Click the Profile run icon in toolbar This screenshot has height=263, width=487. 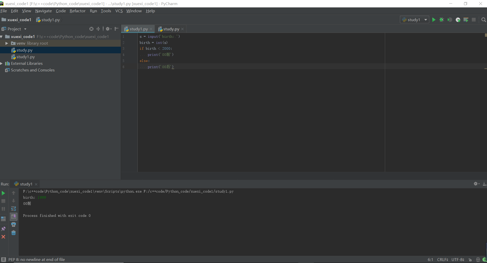point(458,20)
